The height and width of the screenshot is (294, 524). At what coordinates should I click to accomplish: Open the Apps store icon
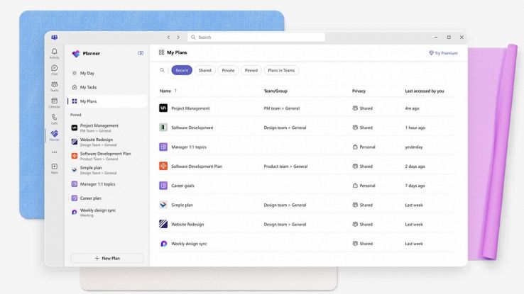pos(54,166)
